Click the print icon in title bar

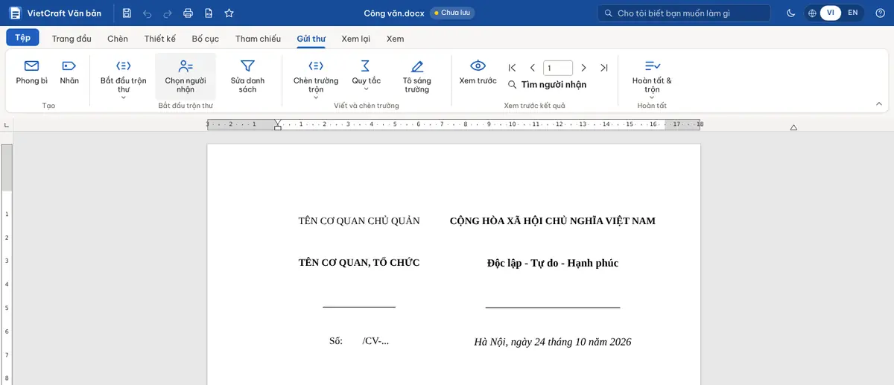(188, 13)
